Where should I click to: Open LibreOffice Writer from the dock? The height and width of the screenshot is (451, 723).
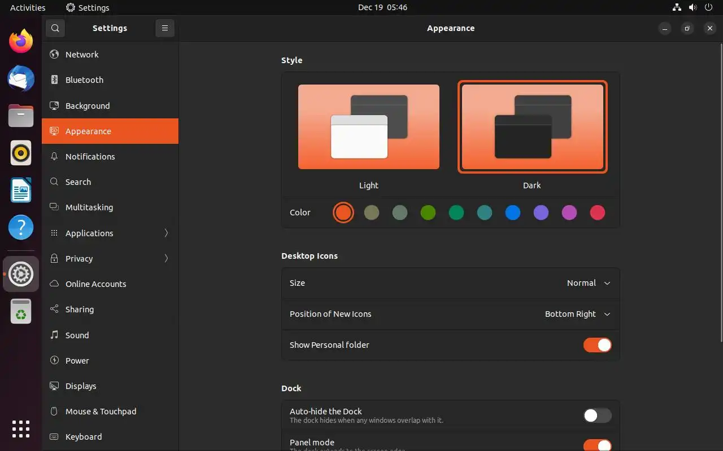coord(21,190)
